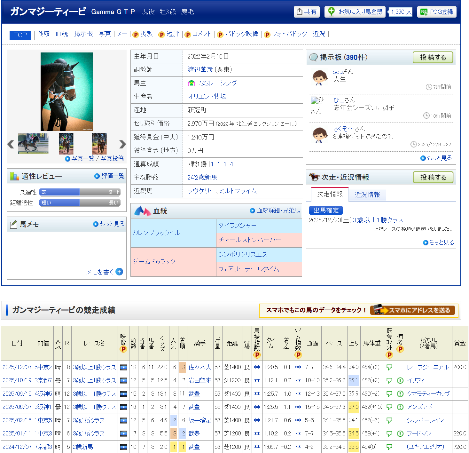469x453 pixels.
Task: Expand もっと見る under 次走情報
Action: point(439,242)
